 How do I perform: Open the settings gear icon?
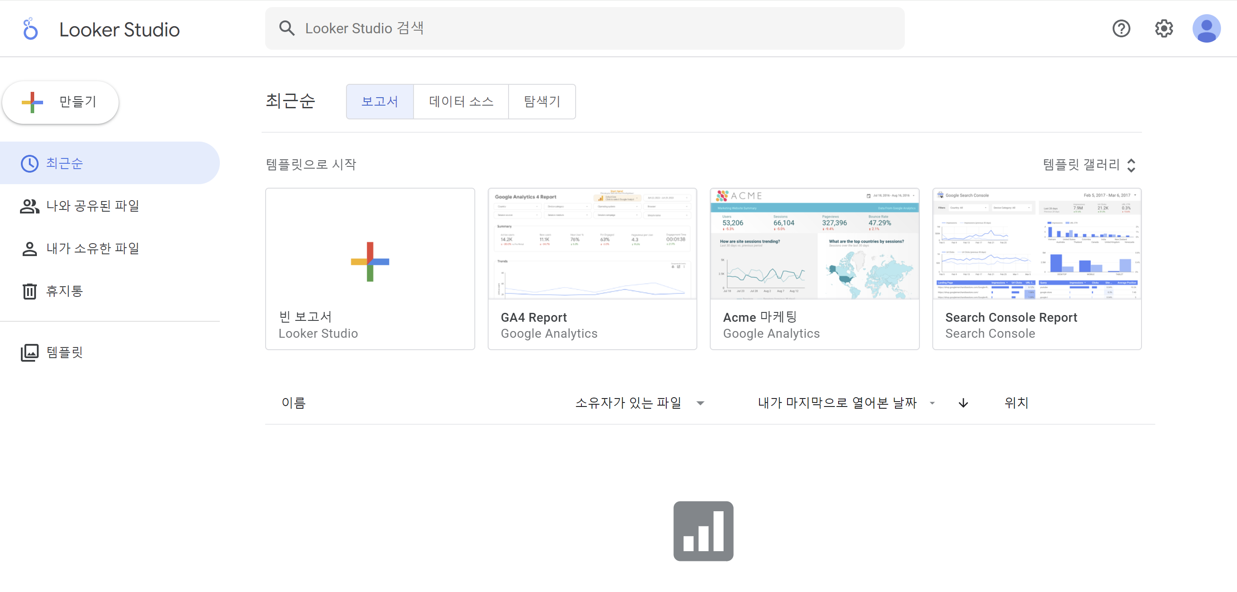(1164, 29)
